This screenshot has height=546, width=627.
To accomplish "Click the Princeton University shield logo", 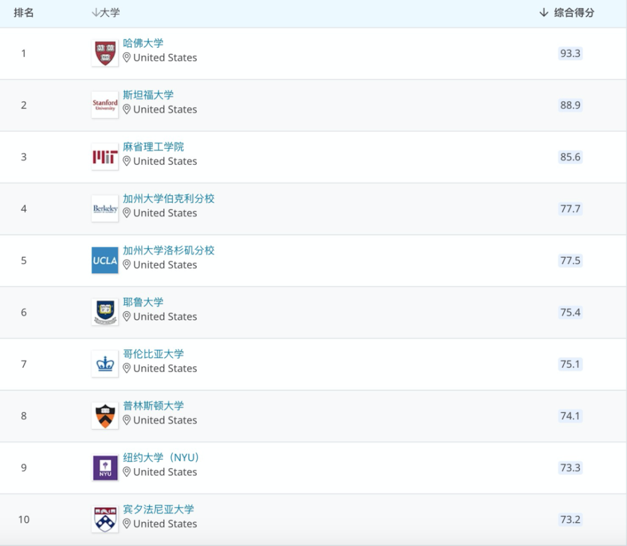I will pyautogui.click(x=105, y=416).
